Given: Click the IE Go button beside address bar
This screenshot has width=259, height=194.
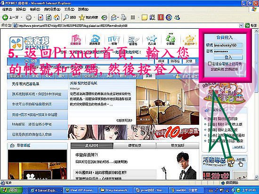Looking at the screenshot, I should pyautogui.click(x=251, y=25).
